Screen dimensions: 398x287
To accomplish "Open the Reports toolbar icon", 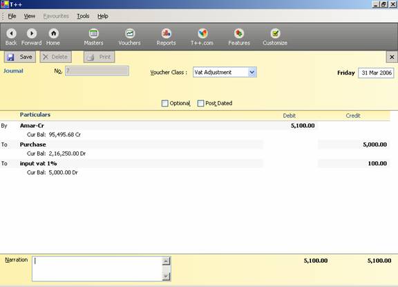I will click(x=167, y=33).
